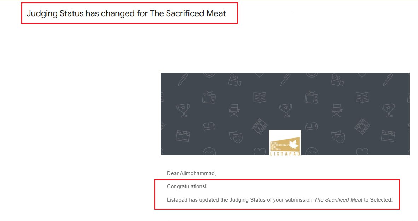This screenshot has height=221, width=418.
Task: Click the 'Congratulations!' text line
Action: tap(187, 186)
